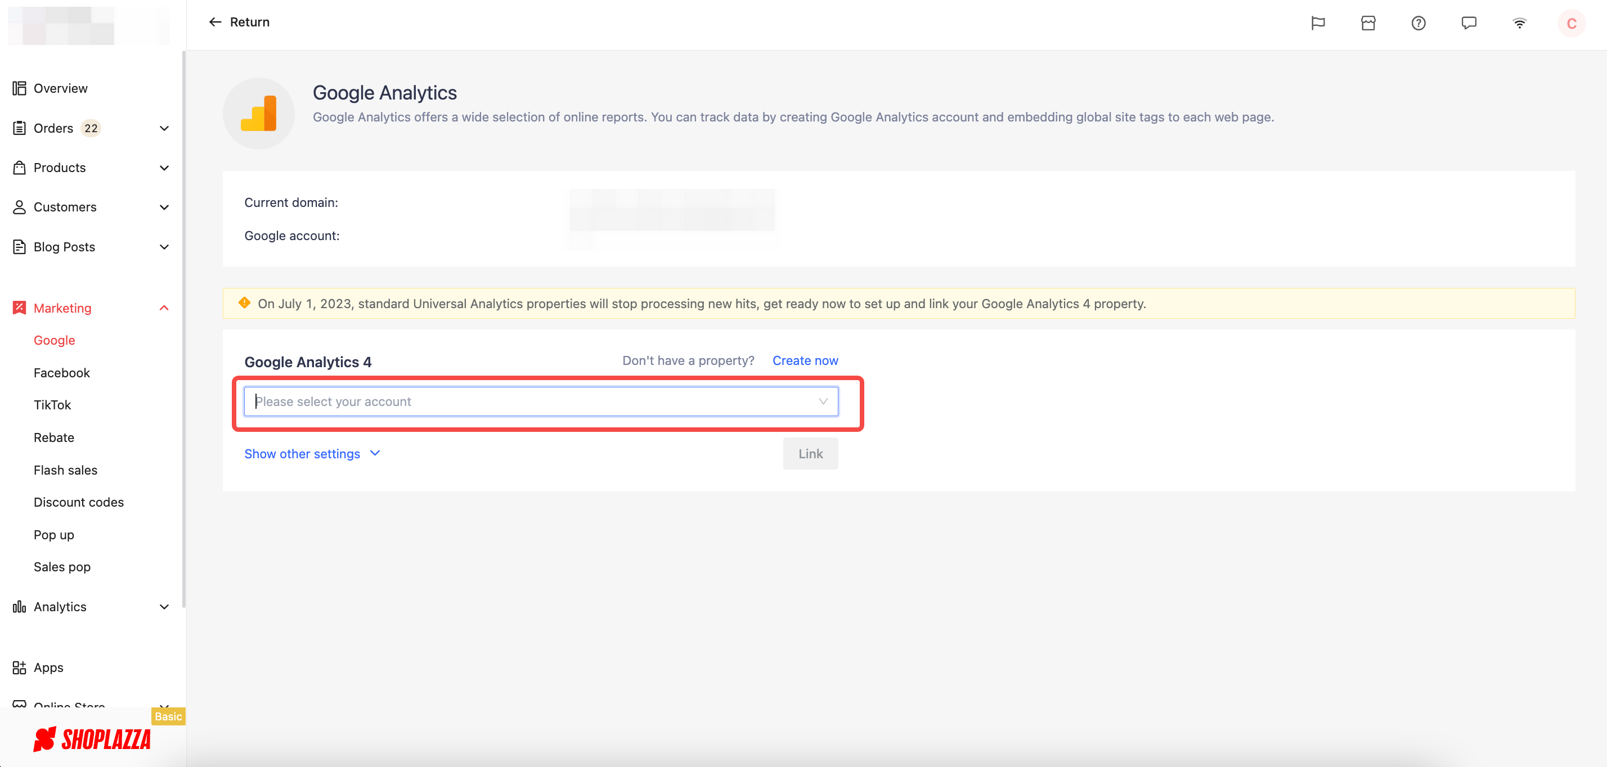Expand Show other settings
The height and width of the screenshot is (767, 1607).
point(312,453)
